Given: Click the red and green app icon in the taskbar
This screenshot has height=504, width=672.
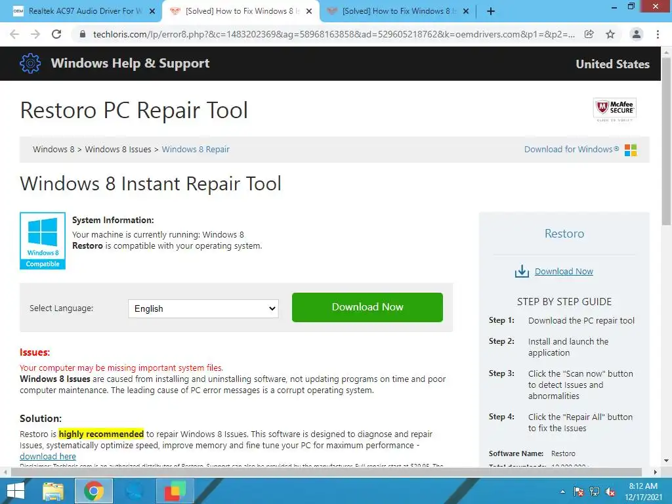Looking at the screenshot, I should coord(175,491).
